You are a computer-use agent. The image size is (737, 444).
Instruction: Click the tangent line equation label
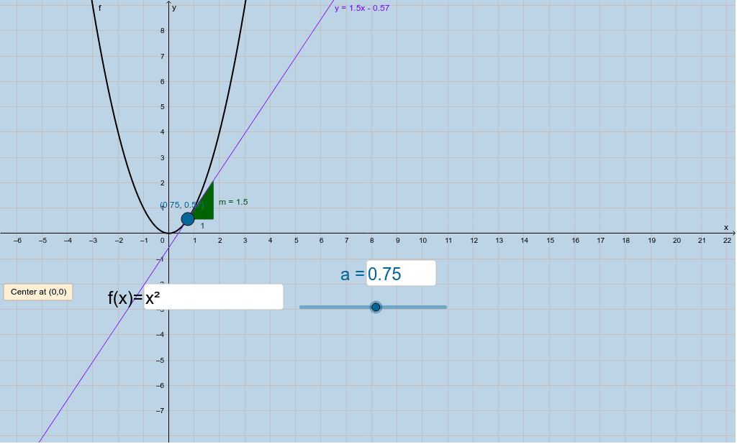[362, 8]
